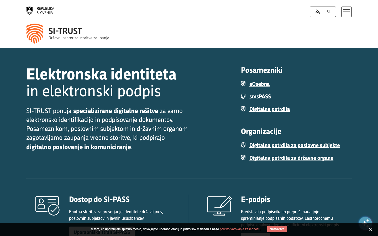Open the Digitalna potrdila link
This screenshot has height=236, width=378.
pos(269,109)
